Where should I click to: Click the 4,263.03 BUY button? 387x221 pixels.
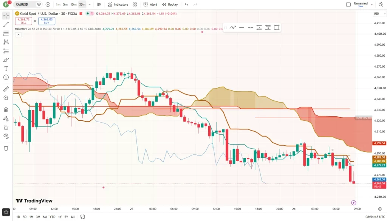point(46,21)
